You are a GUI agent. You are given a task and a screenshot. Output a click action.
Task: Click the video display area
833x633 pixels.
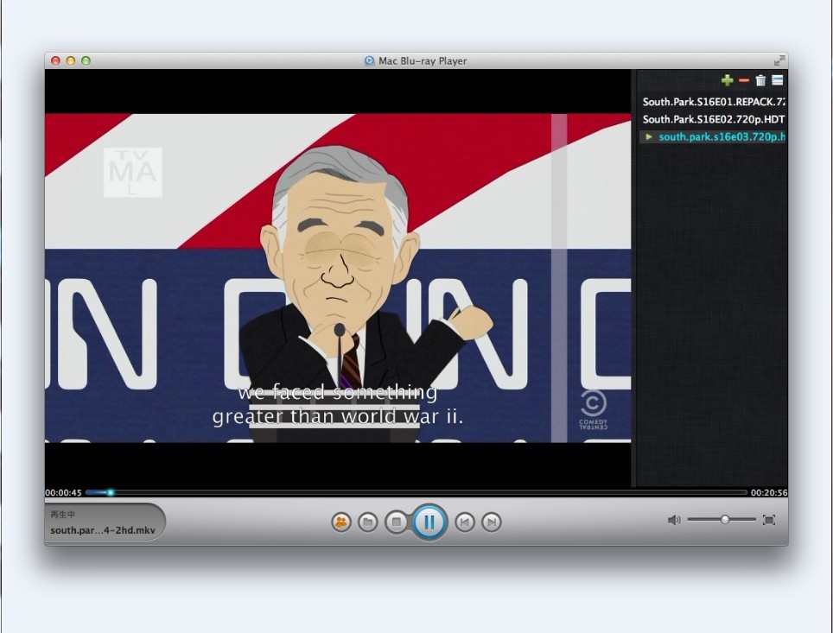coord(338,276)
